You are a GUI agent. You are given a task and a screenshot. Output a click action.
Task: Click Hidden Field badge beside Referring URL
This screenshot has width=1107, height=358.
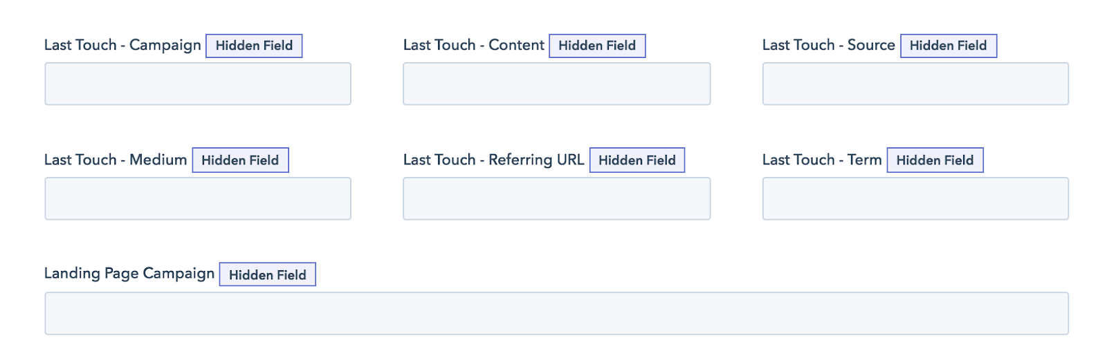point(637,160)
